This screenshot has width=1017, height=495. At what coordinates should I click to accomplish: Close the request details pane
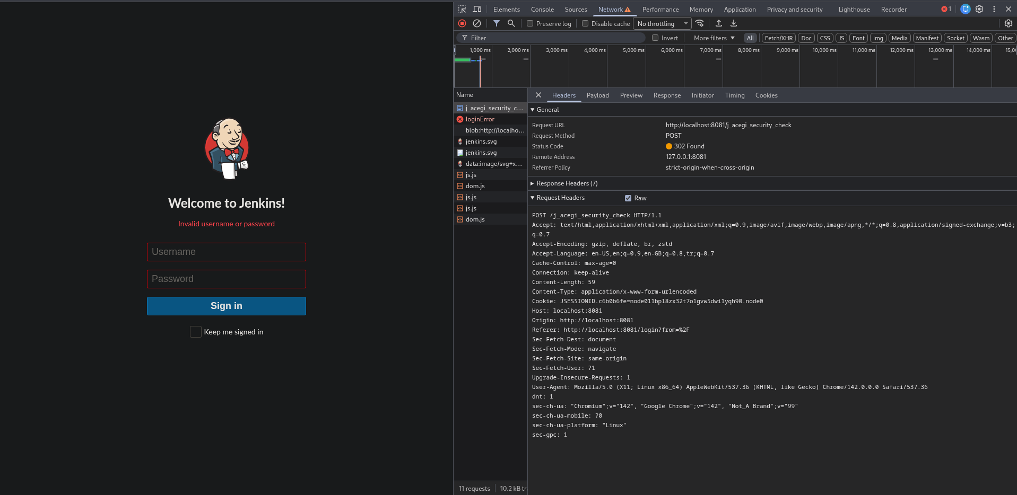coord(538,95)
